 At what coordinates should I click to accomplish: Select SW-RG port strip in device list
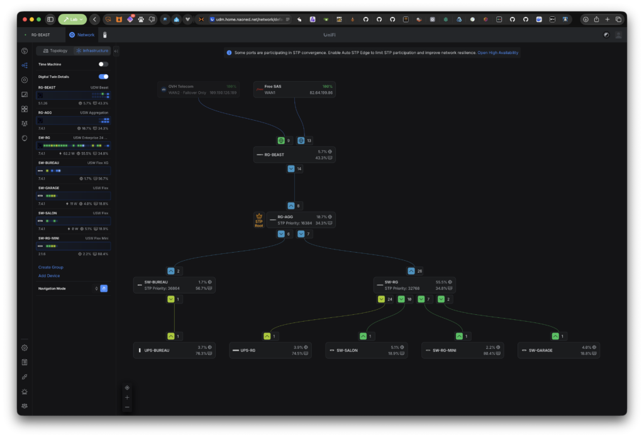point(74,145)
